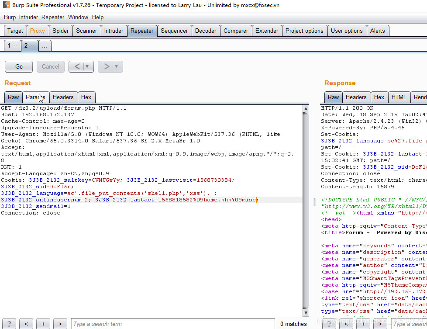Open the Alerts tab

pos(377,31)
